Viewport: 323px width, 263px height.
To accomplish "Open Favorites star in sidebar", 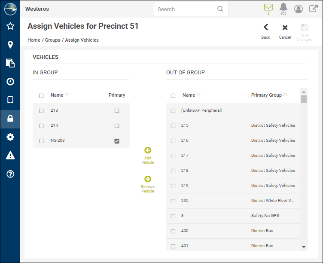I will click(x=10, y=26).
